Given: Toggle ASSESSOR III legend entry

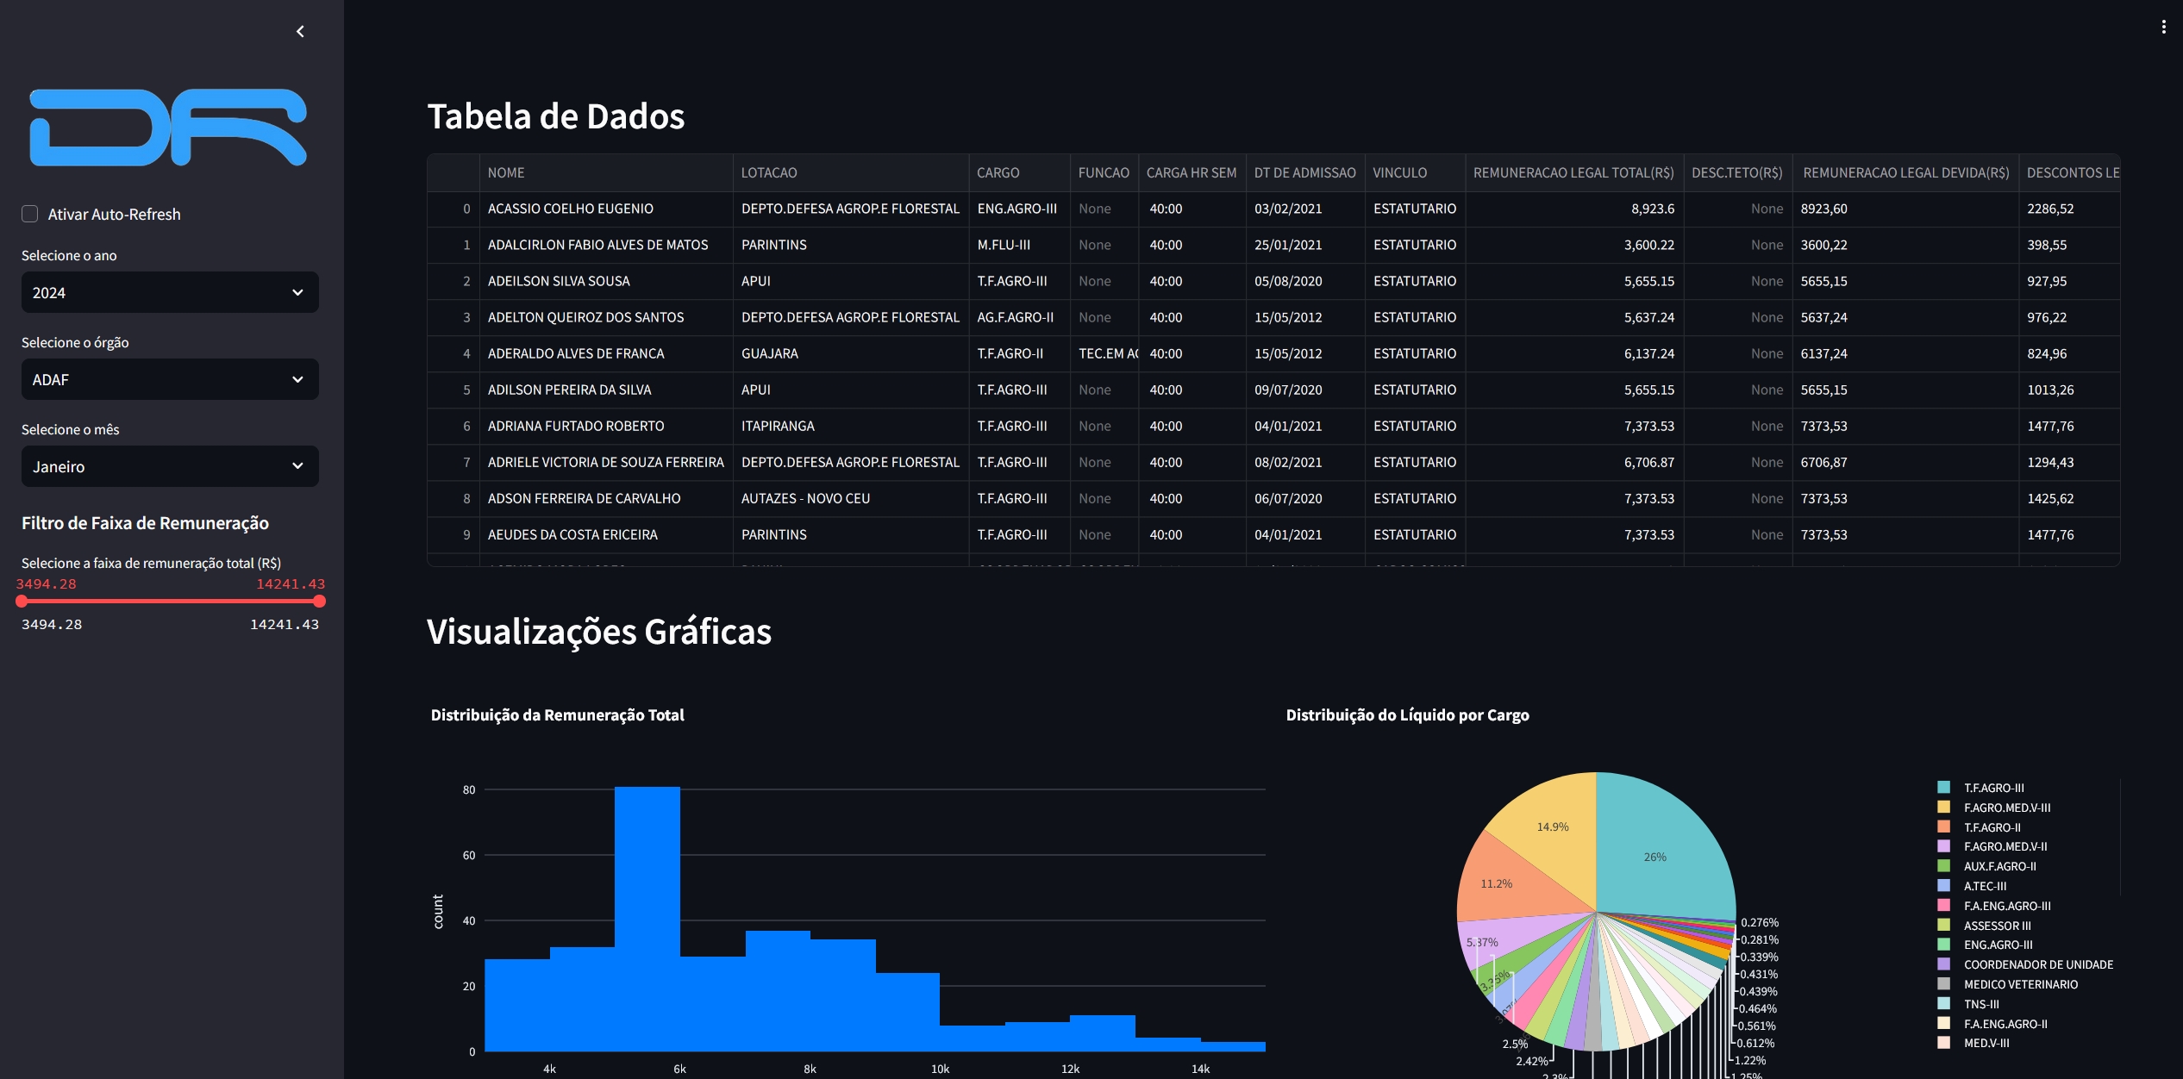Looking at the screenshot, I should [x=1985, y=926].
